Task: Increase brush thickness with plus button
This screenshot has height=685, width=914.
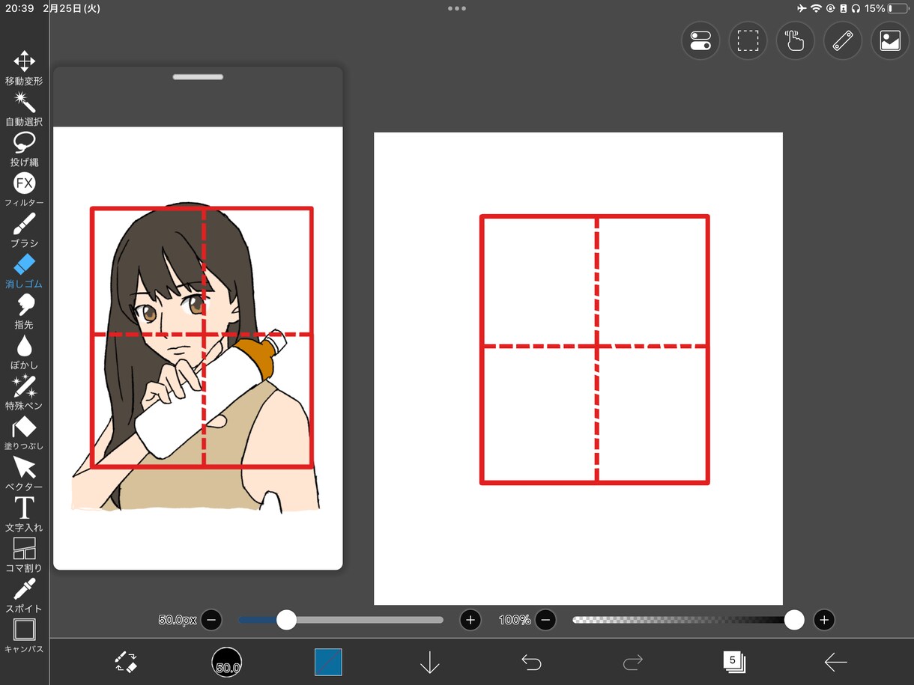Action: coord(470,620)
